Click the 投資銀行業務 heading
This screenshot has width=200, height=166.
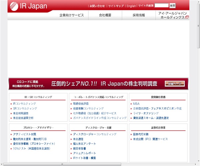pyautogui.click(x=158, y=97)
